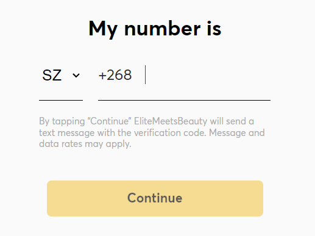This screenshot has width=315, height=236.
Task: Click the chevron arrow next to SZ
Action: pyautogui.click(x=76, y=76)
